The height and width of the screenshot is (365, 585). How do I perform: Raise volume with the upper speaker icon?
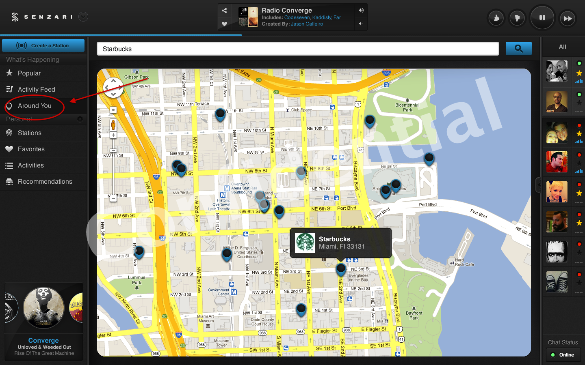coord(361,11)
